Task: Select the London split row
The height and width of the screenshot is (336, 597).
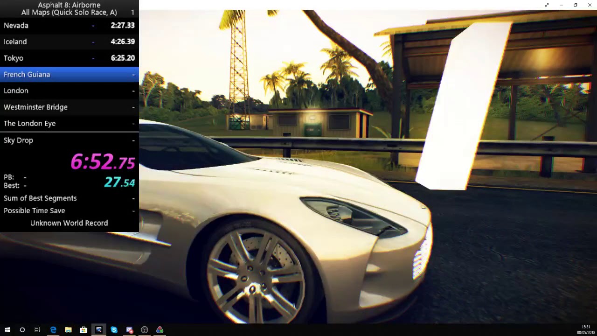Action: (69, 91)
